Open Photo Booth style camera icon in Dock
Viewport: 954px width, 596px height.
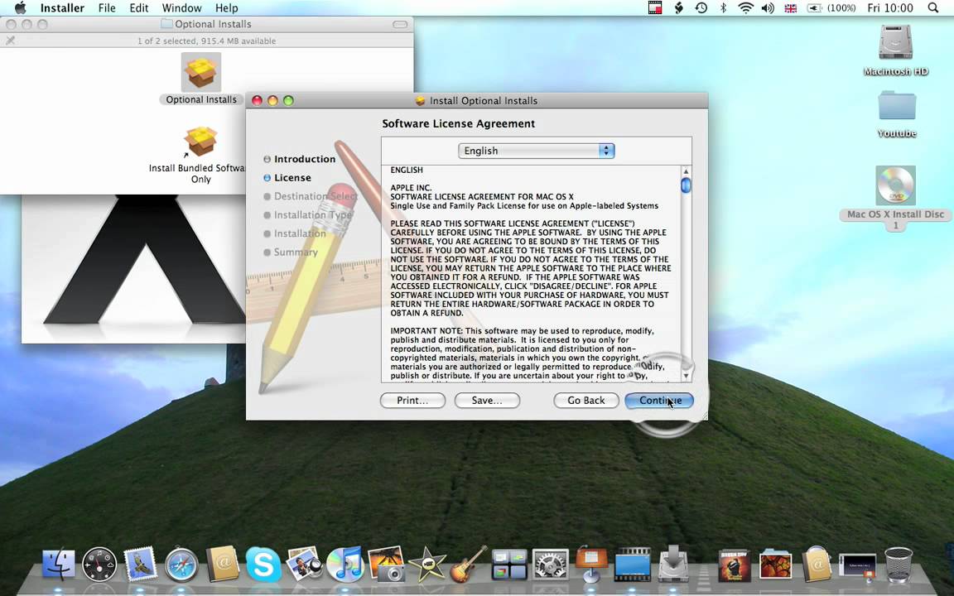point(386,564)
